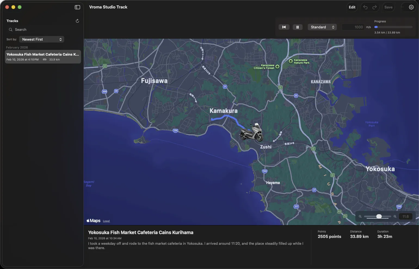Screen dimensions: 419x269
Task: Open settings with the gear icon
Action: [x=411, y=7]
